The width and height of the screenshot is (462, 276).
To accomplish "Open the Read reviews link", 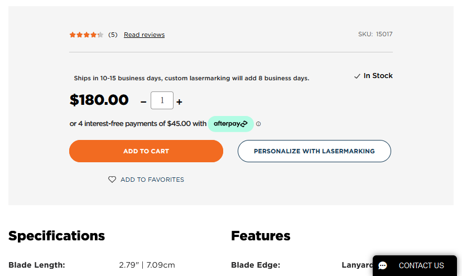I will click(x=144, y=35).
